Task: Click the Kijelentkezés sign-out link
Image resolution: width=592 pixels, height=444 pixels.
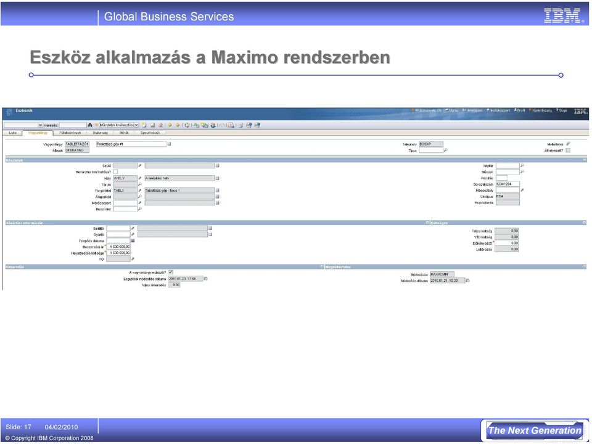Action: (x=541, y=110)
